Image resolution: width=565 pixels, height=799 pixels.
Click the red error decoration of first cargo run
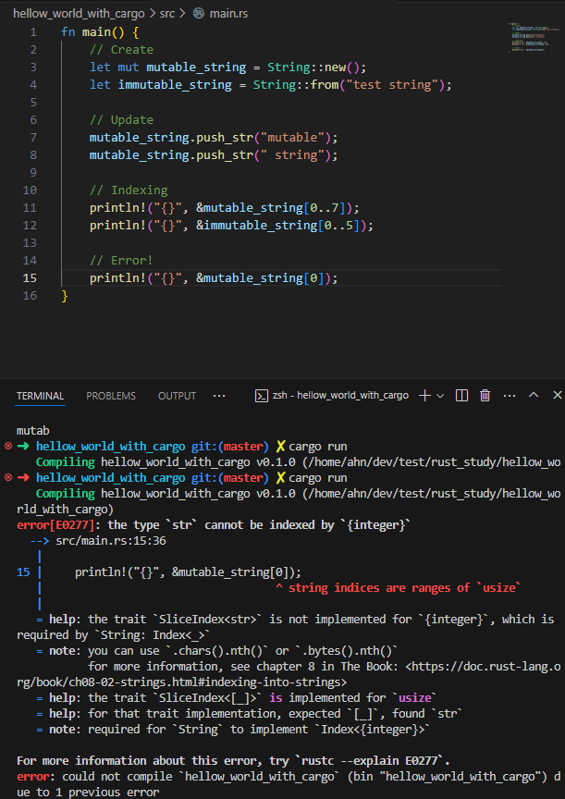coord(7,447)
